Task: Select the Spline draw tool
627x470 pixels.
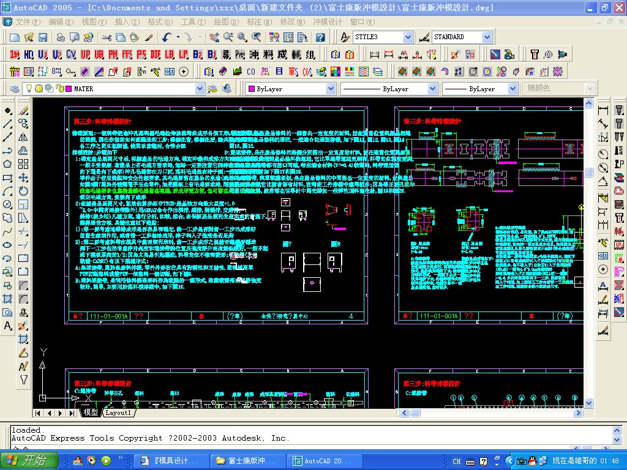Action: point(7,232)
